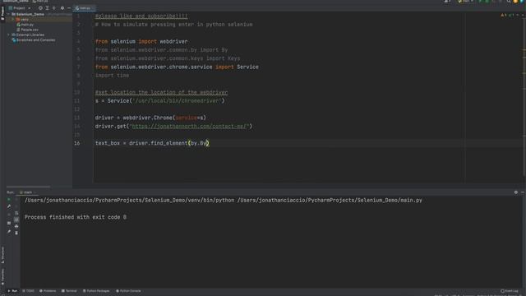
Task: Hide the Project panel with minus icon
Action: pyautogui.click(x=69, y=8)
